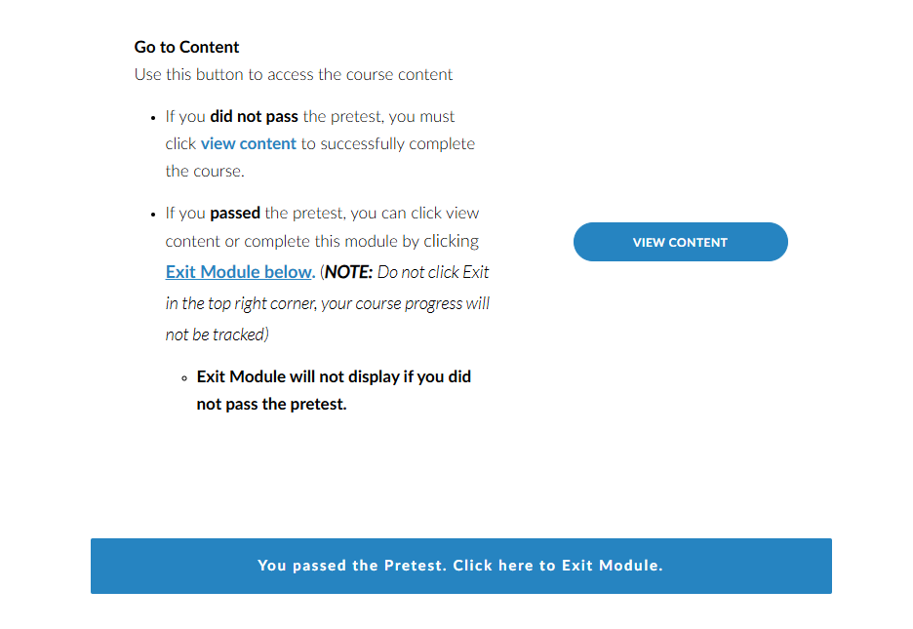
Task: Click the "the course." line of text
Action: point(204,171)
